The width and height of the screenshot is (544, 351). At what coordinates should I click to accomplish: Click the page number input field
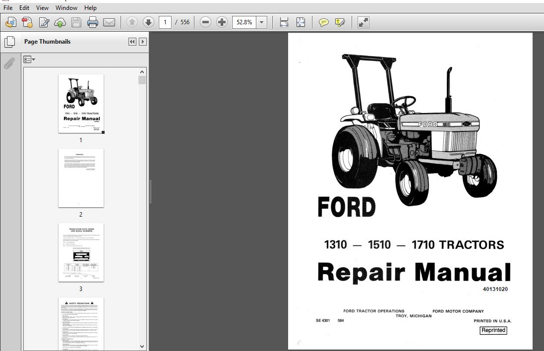pos(165,22)
